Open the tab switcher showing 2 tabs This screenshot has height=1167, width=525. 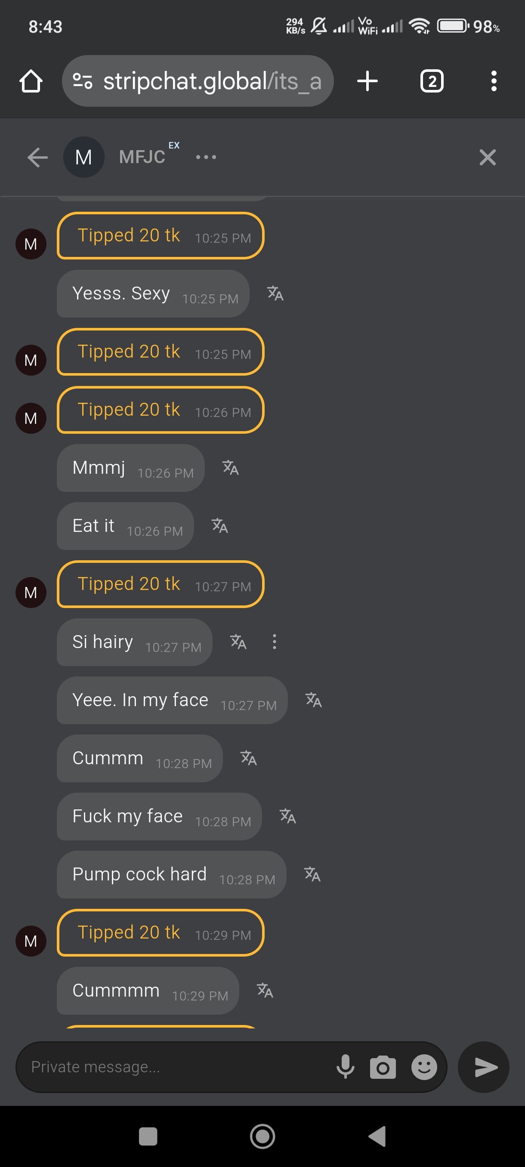pyautogui.click(x=431, y=81)
